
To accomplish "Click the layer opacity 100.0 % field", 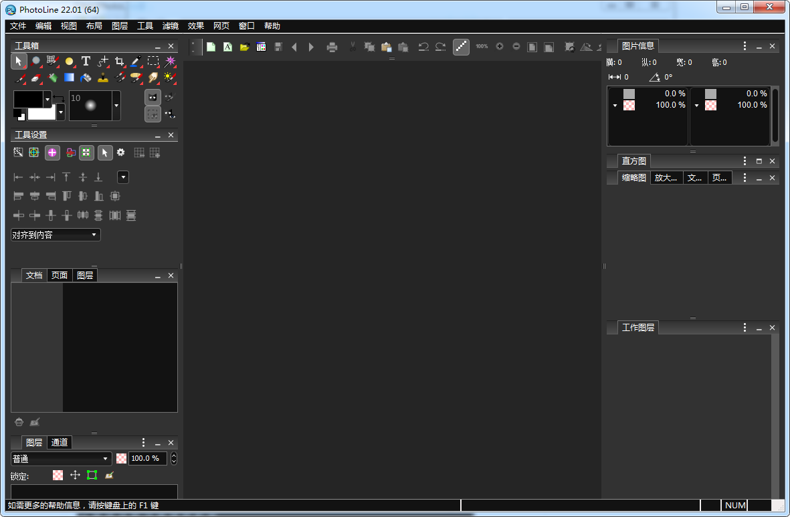I will tap(146, 458).
